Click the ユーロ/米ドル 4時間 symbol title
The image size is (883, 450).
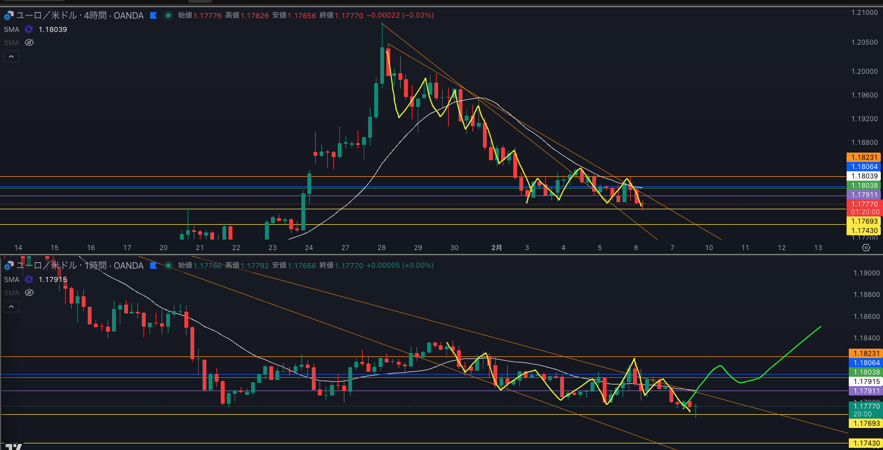point(80,15)
